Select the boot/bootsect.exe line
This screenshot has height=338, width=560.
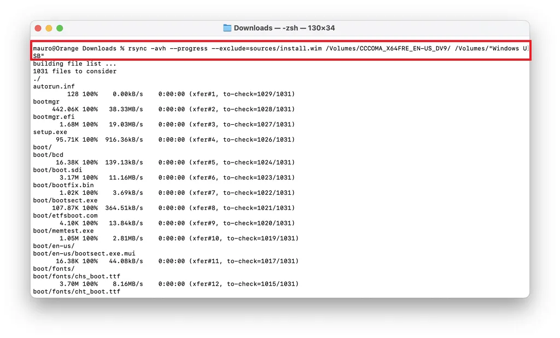pyautogui.click(x=64, y=200)
